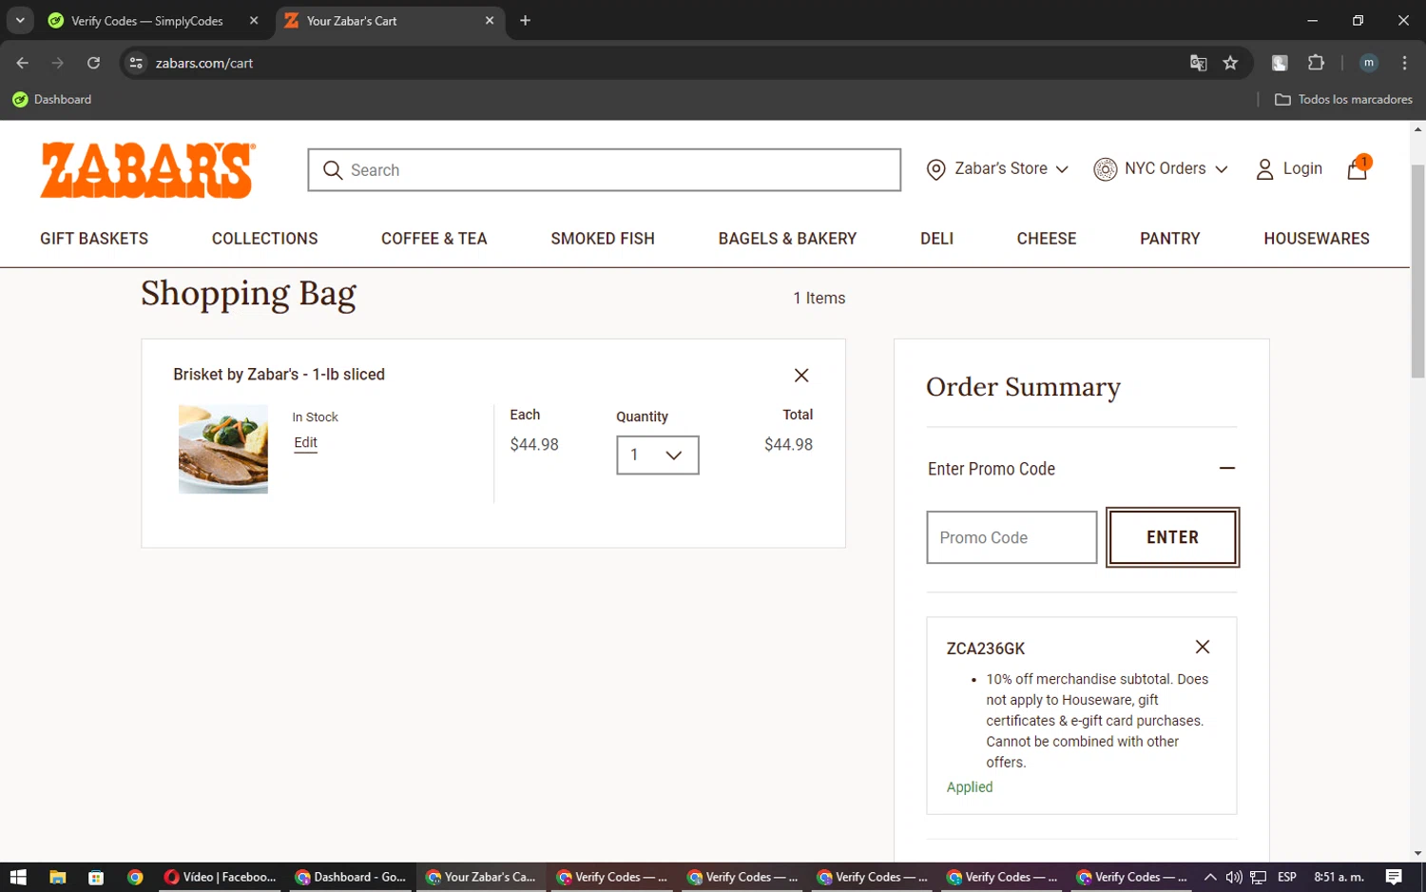Open tab search dropdown arrow
Image resolution: width=1426 pixels, height=892 pixels.
20,20
